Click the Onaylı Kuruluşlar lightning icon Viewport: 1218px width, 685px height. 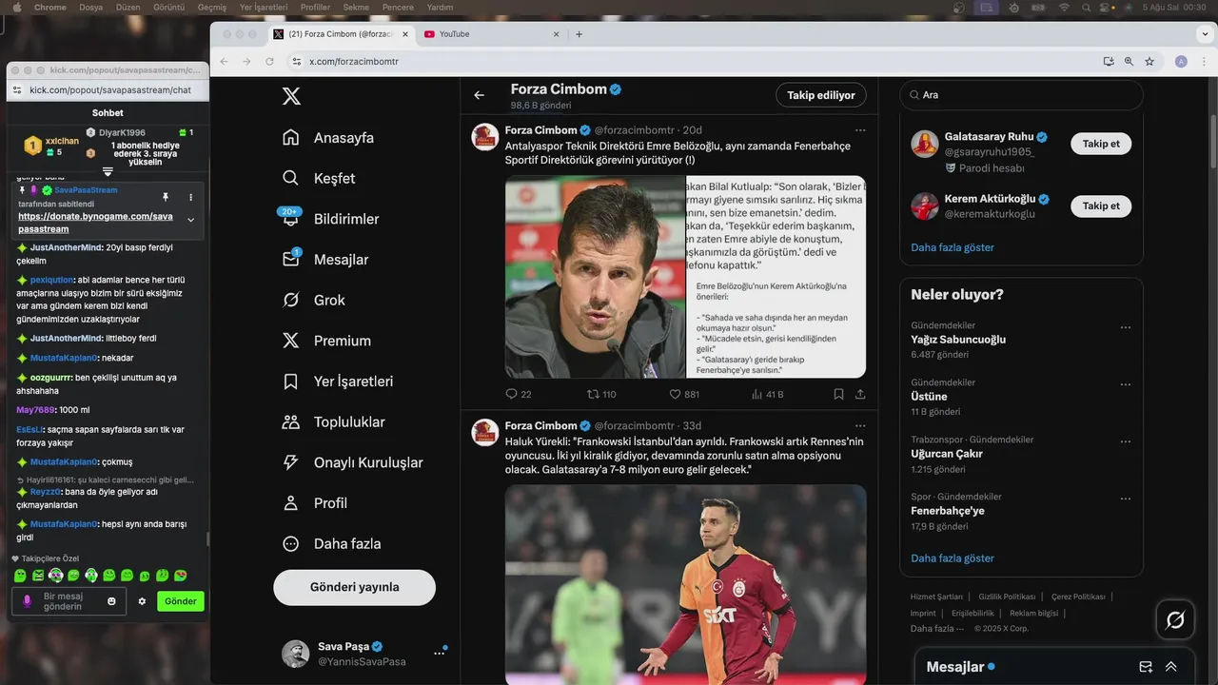pyautogui.click(x=291, y=462)
